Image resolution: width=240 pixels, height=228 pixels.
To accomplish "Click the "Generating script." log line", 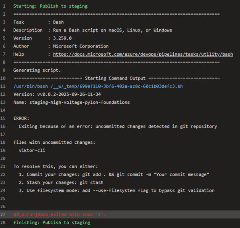I will [x=37, y=70].
